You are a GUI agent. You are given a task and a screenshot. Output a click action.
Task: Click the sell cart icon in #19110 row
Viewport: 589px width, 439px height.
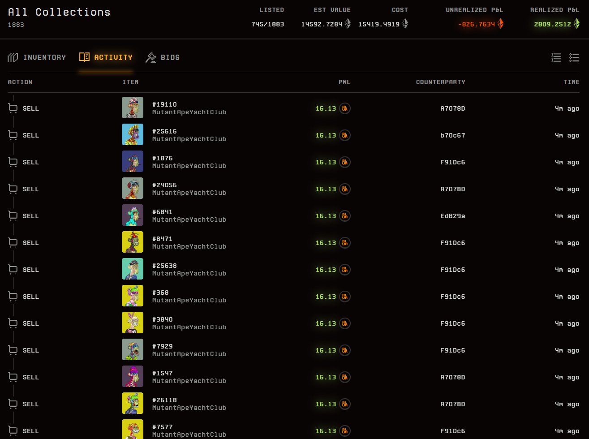point(13,108)
